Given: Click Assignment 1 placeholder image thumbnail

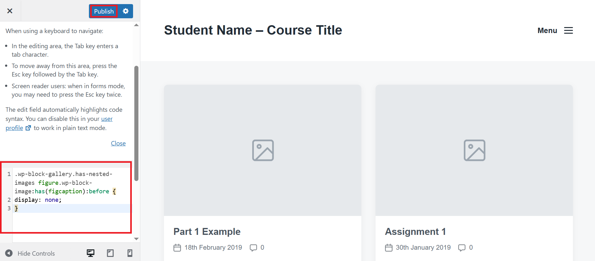Looking at the screenshot, I should (474, 150).
